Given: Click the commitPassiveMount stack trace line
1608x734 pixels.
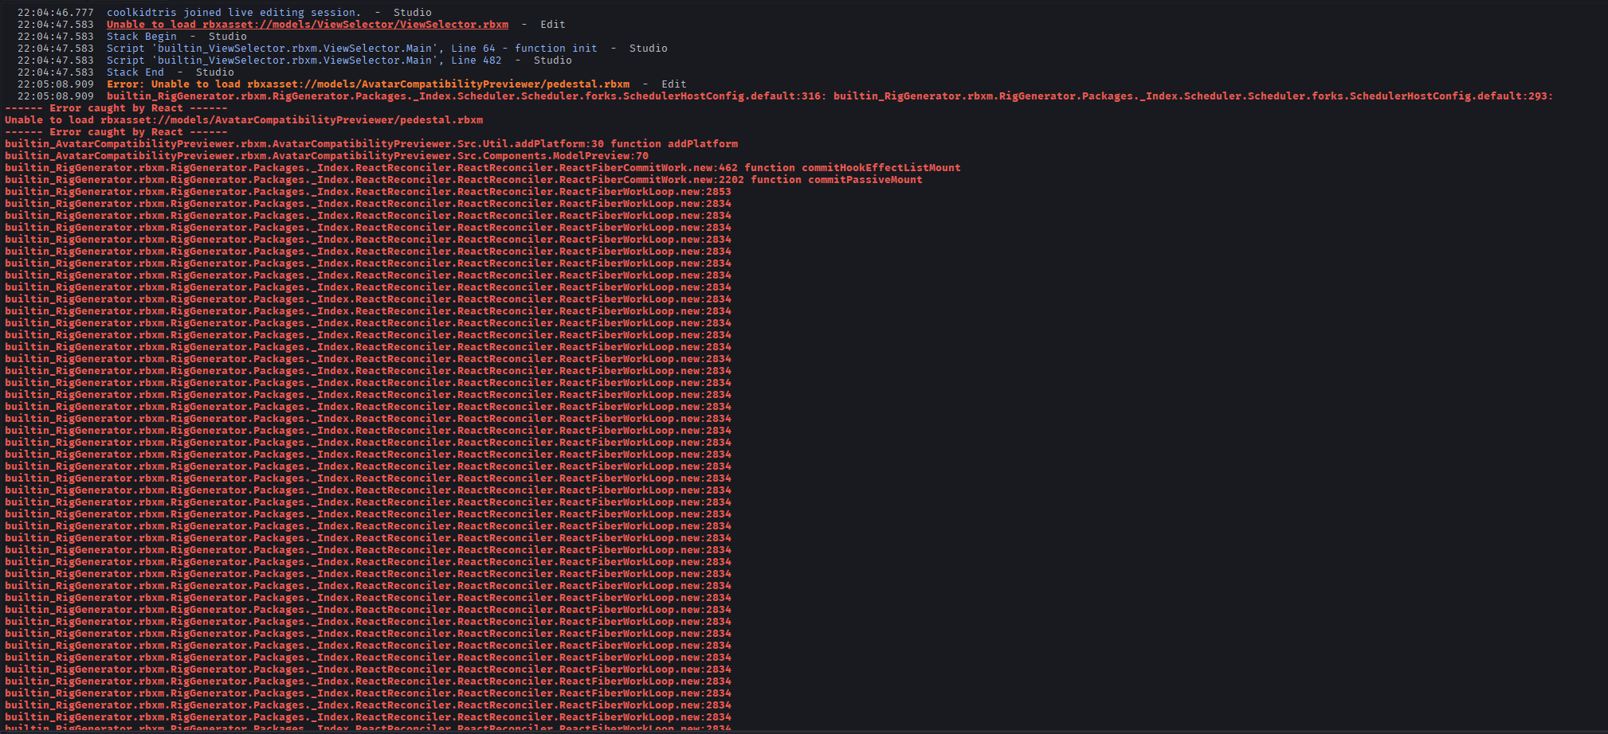Looking at the screenshot, I should point(464,180).
